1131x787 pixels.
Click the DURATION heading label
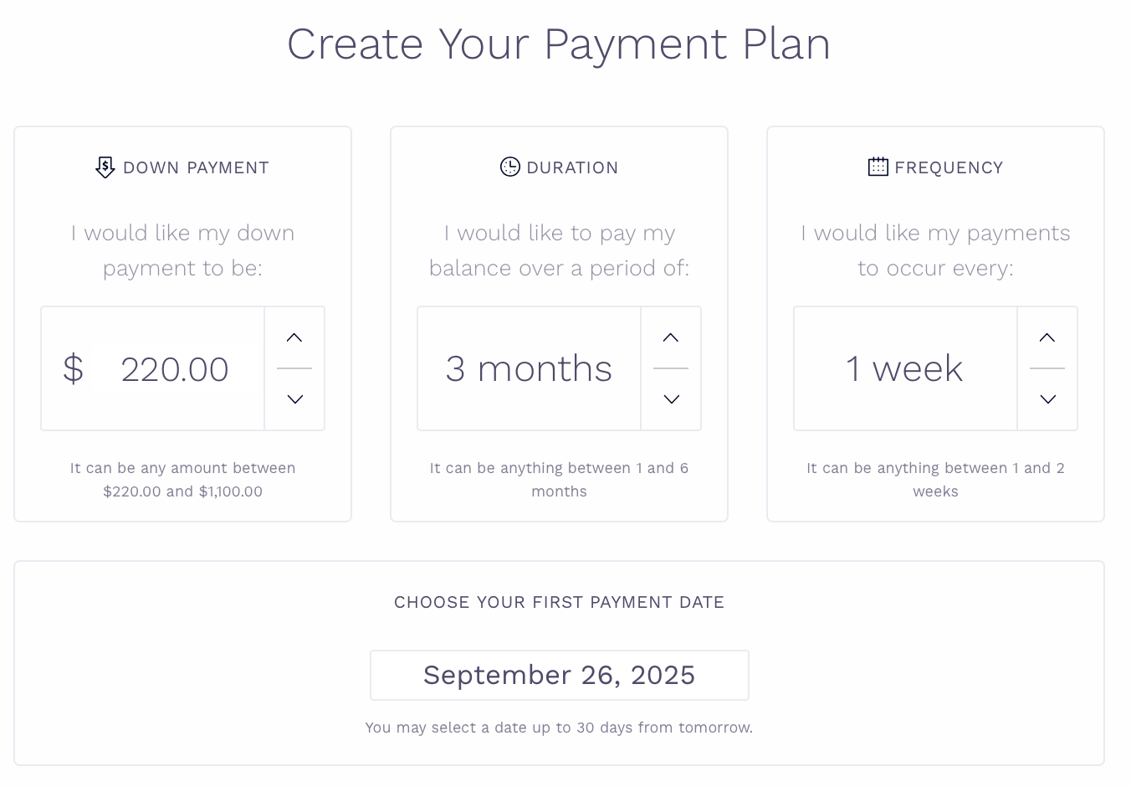(x=572, y=167)
